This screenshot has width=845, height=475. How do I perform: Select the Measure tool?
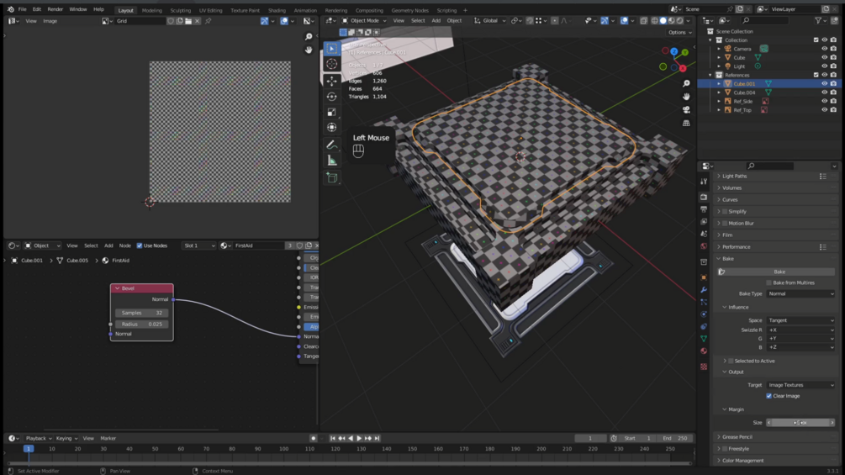(332, 161)
